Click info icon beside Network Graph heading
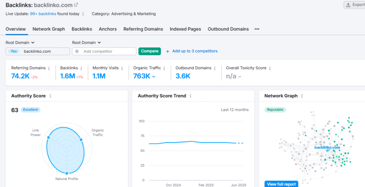 [x=302, y=96]
